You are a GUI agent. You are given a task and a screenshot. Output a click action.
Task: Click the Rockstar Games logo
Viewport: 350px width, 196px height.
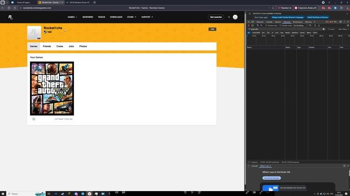(10, 17)
